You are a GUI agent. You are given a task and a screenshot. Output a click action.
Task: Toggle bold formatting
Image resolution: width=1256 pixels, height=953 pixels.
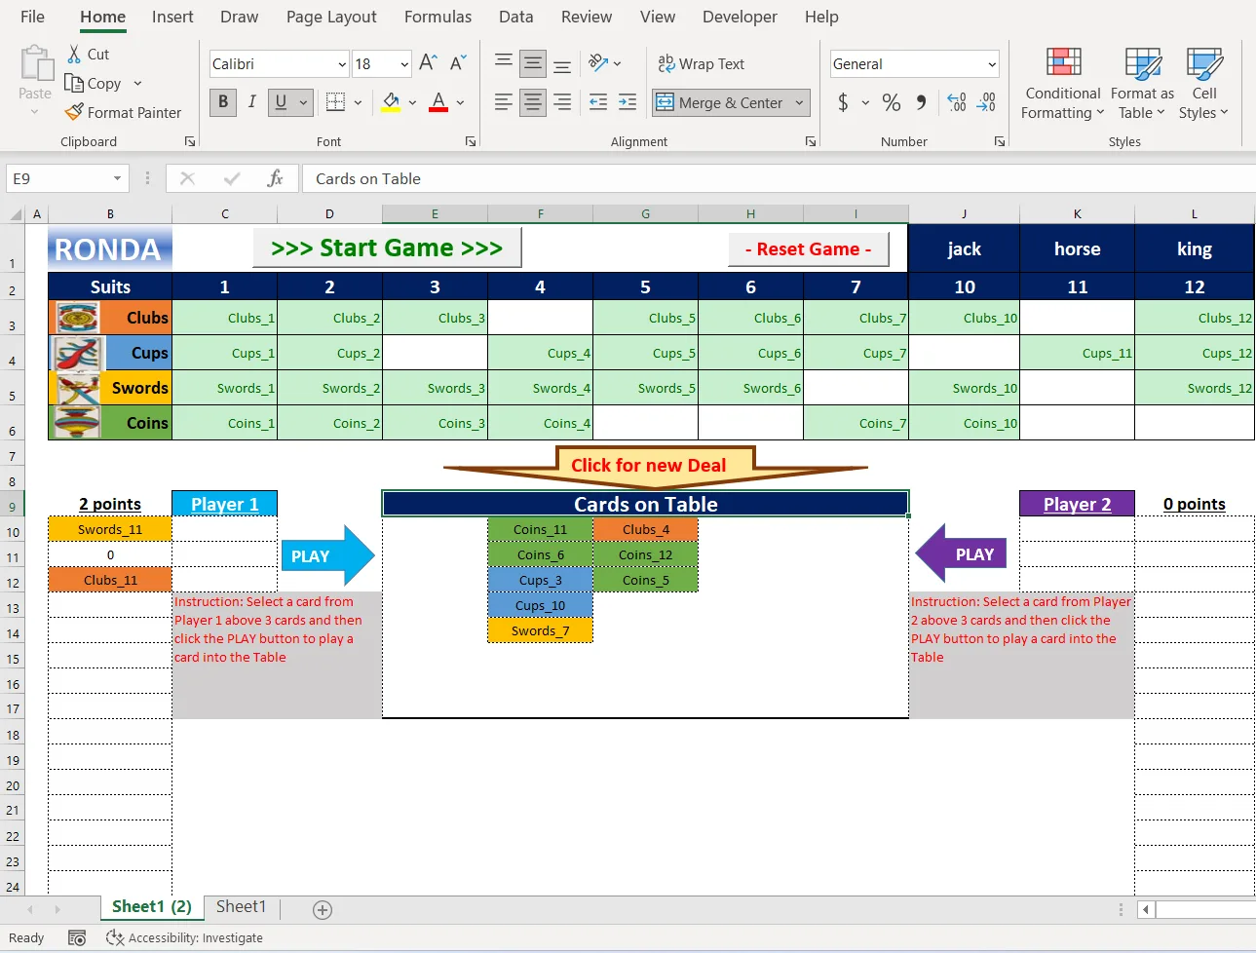(x=223, y=101)
